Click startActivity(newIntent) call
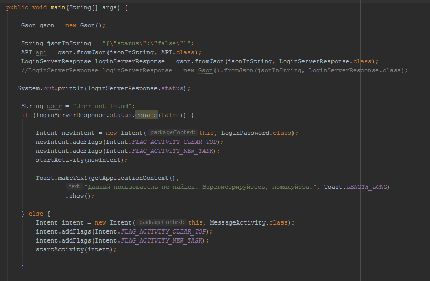 tap(80, 160)
